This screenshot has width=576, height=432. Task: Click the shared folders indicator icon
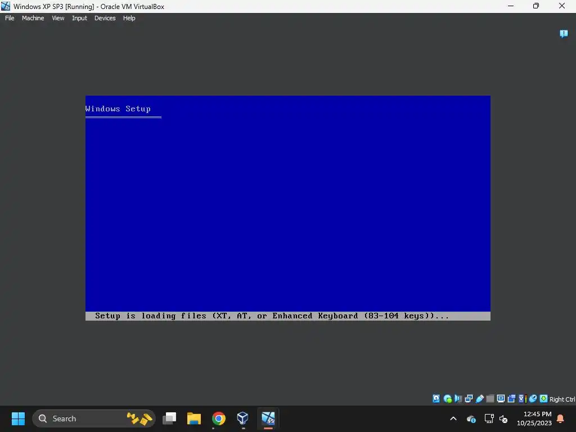(490, 399)
